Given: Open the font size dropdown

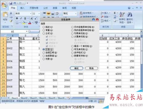Looking at the screenshot, I should point(39,14).
